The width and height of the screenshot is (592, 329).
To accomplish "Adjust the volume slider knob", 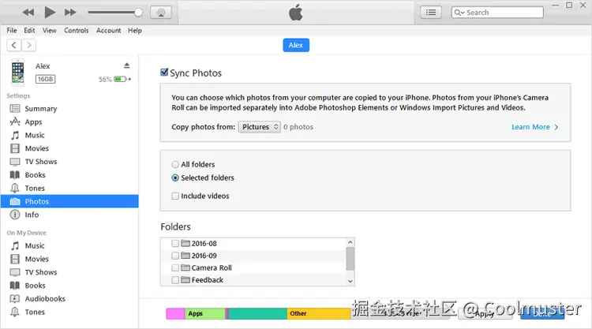I will (x=139, y=13).
